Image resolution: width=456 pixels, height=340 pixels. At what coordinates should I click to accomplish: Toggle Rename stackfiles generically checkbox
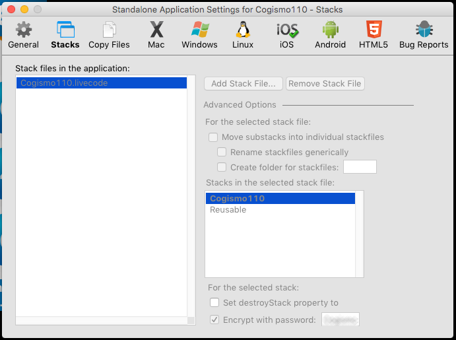(222, 153)
